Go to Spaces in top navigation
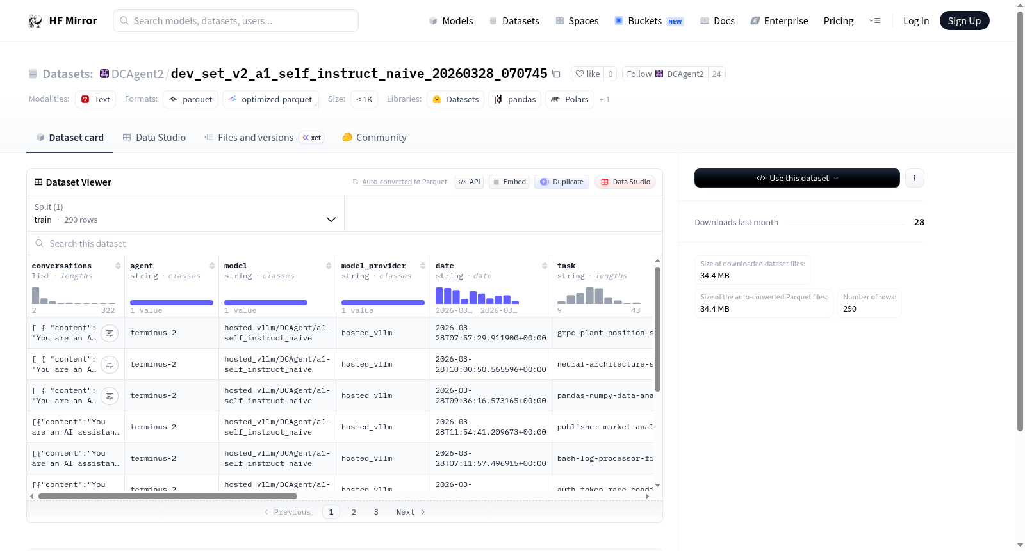This screenshot has width=1025, height=551. tap(577, 21)
